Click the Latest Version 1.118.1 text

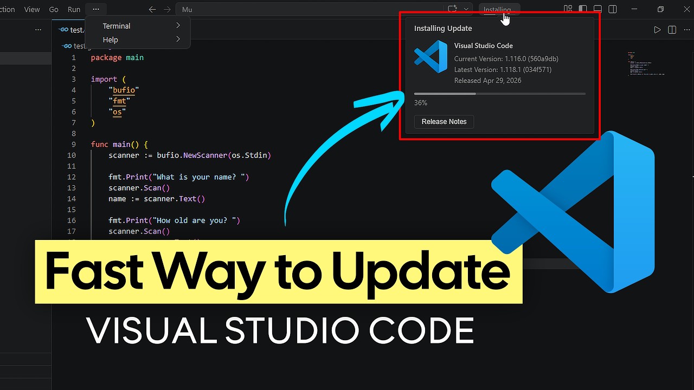[503, 69]
